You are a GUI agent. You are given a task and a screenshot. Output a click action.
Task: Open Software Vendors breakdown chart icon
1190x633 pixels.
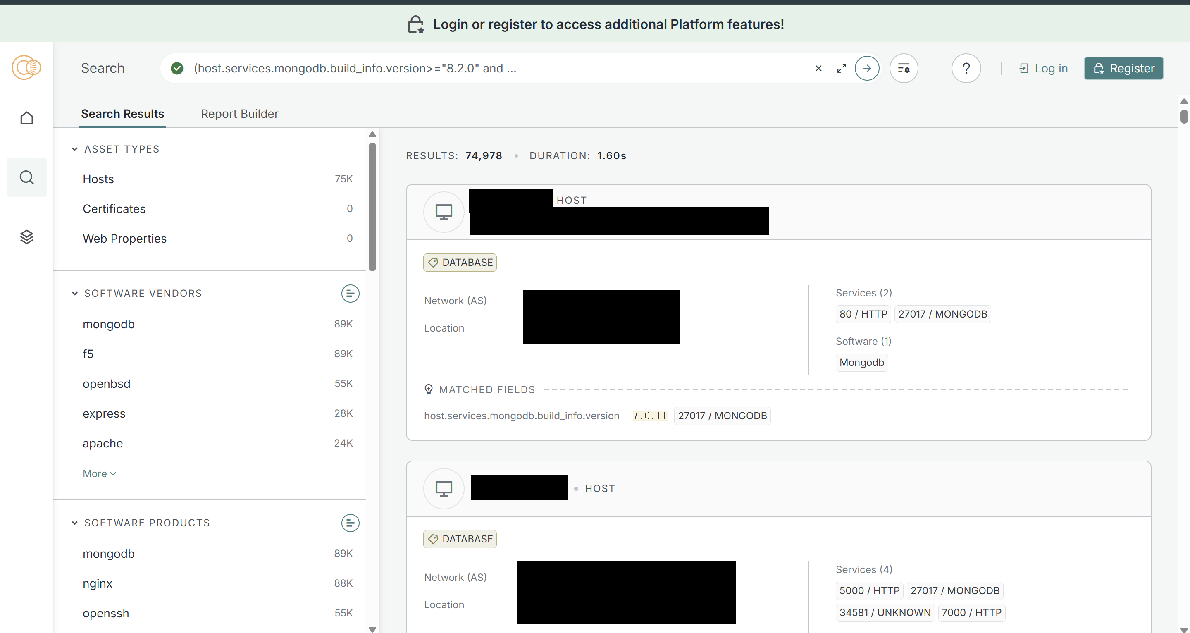coord(350,294)
